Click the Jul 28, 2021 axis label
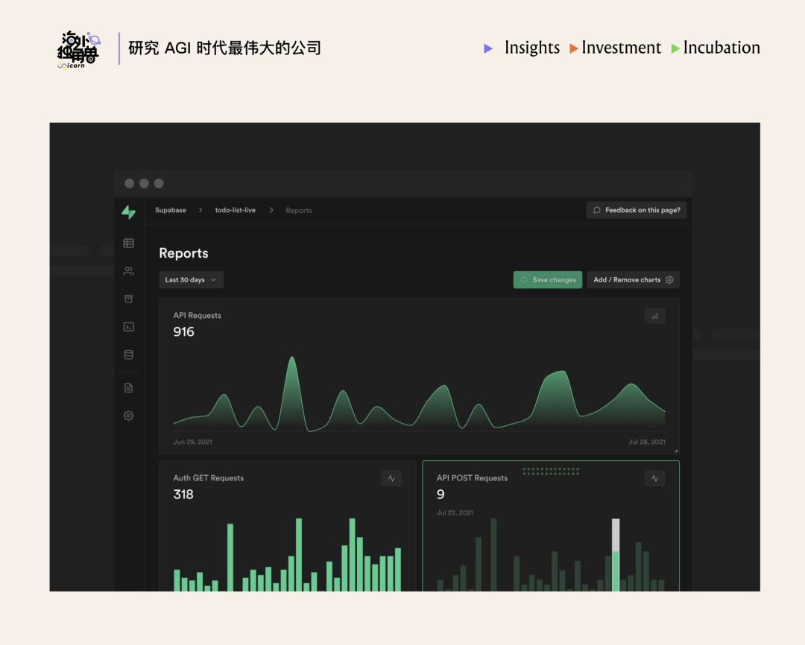This screenshot has height=645, width=805. point(647,442)
